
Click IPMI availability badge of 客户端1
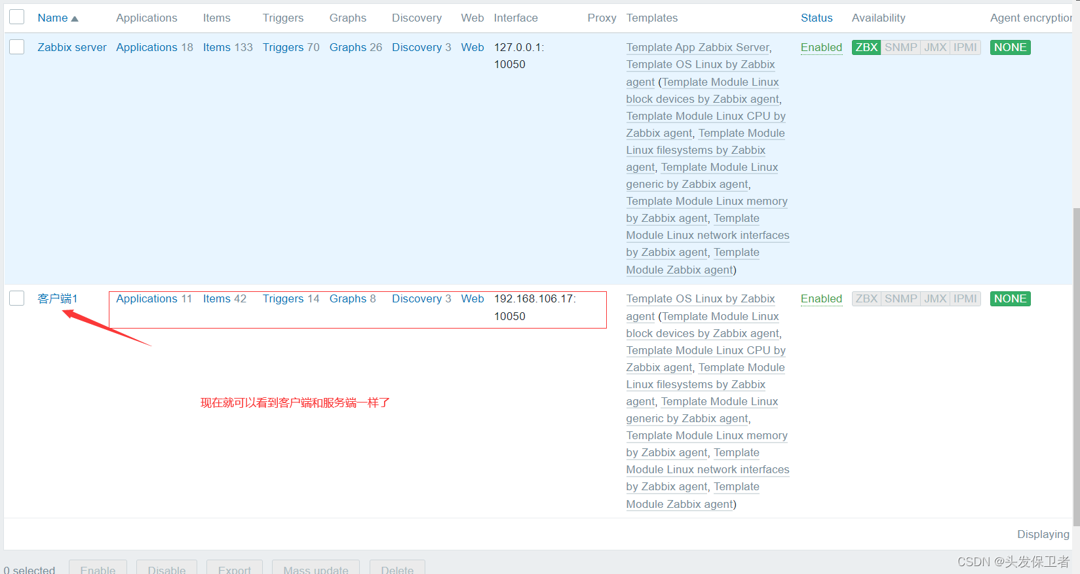click(965, 298)
